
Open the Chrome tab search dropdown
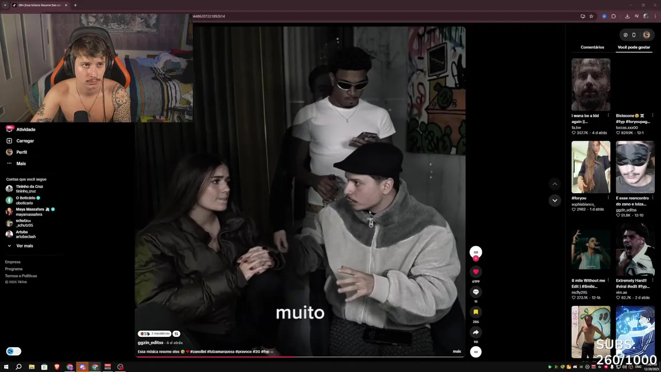coord(5,5)
